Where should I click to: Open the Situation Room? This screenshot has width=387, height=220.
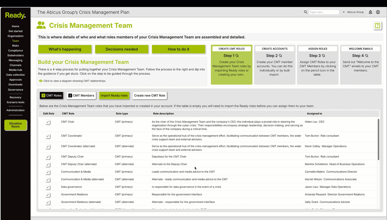tap(15, 125)
